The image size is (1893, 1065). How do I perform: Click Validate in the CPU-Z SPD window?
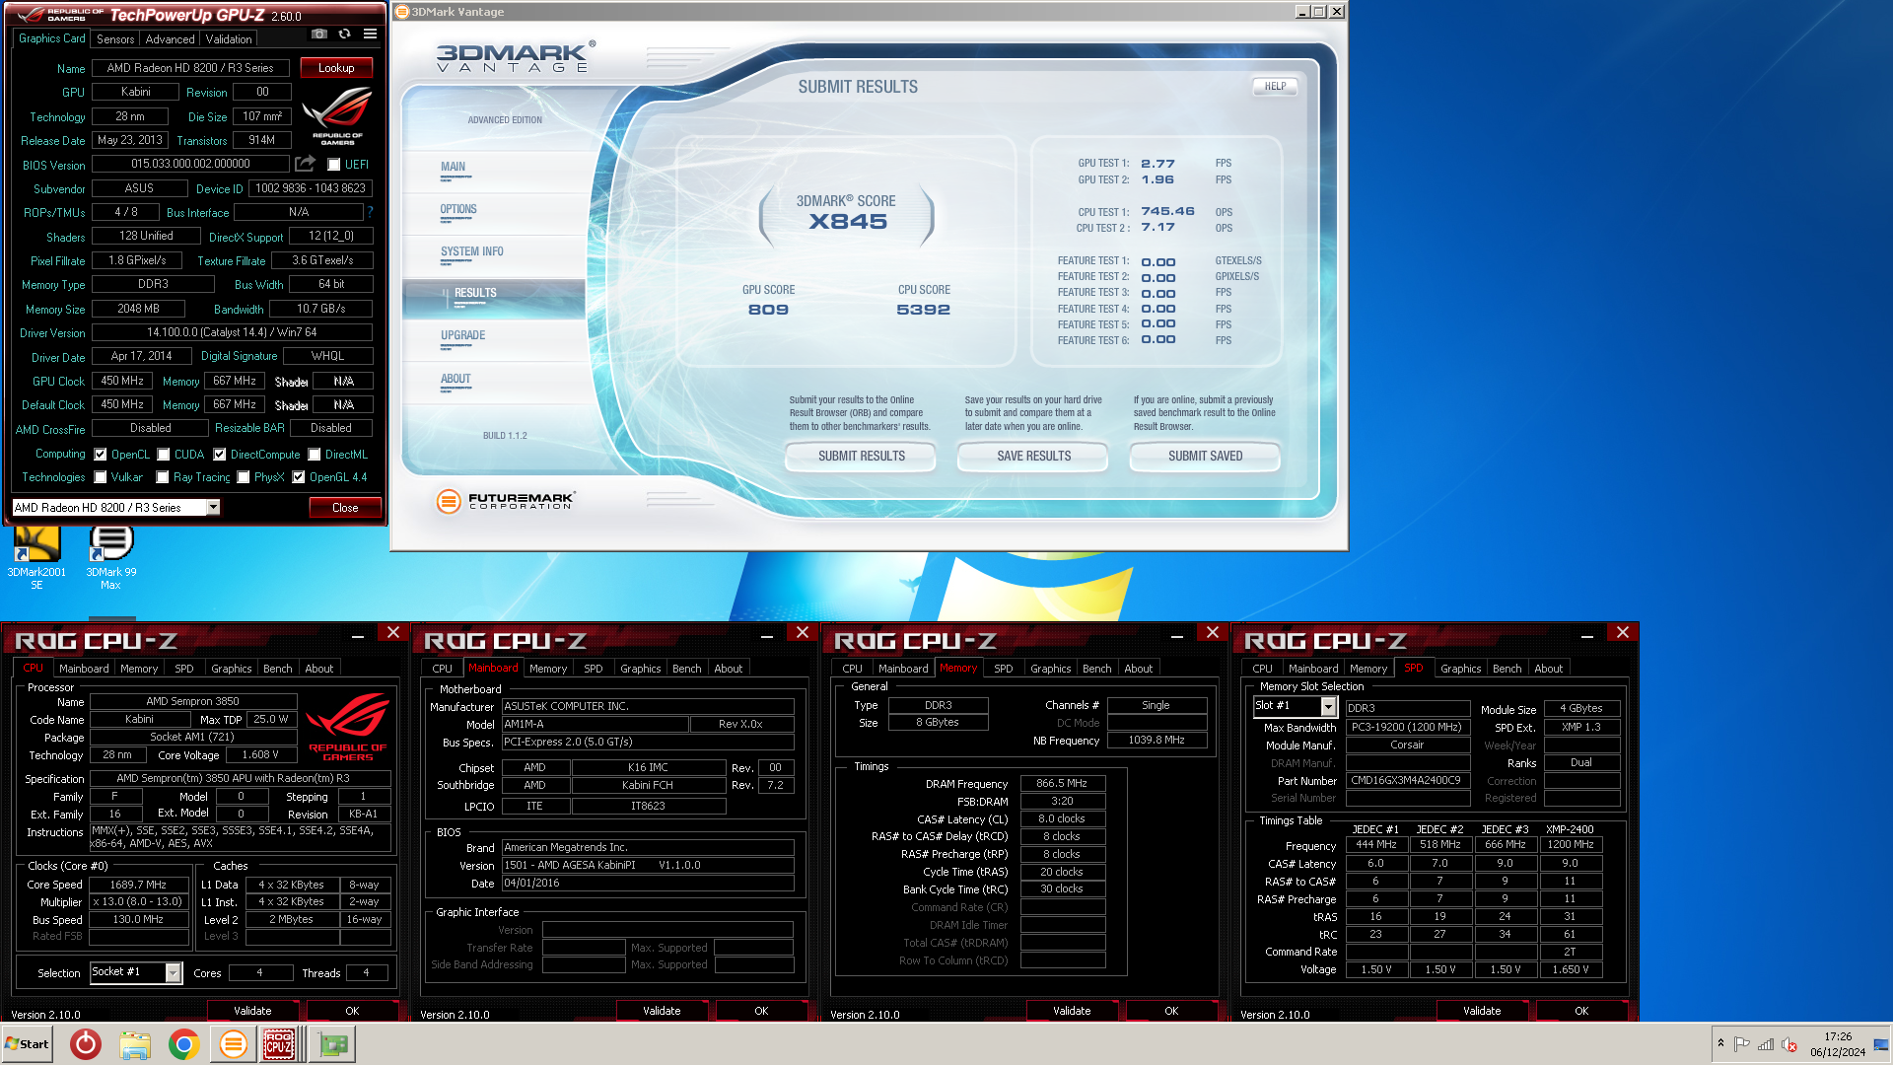1482,1011
